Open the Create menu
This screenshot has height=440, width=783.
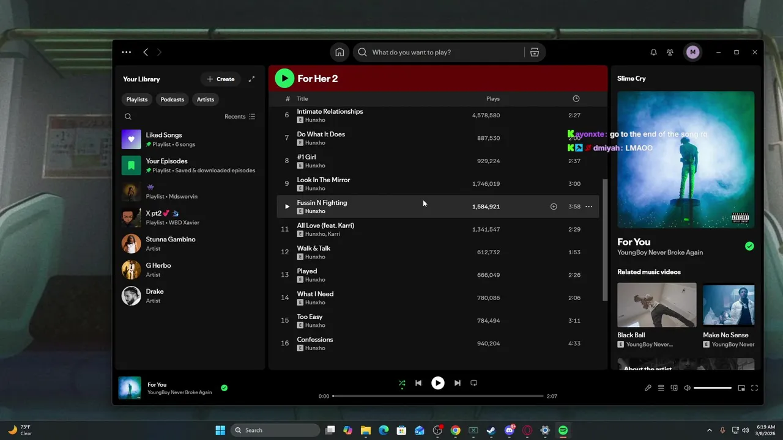(221, 79)
